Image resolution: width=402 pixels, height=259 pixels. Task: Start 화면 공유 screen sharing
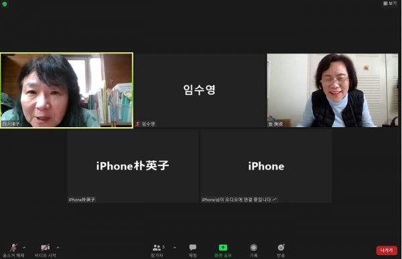(223, 250)
